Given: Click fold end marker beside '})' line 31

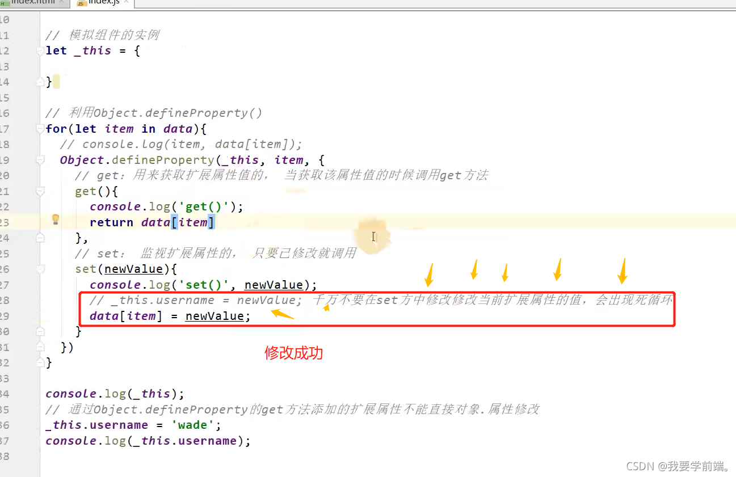Looking at the screenshot, I should 40,346.
